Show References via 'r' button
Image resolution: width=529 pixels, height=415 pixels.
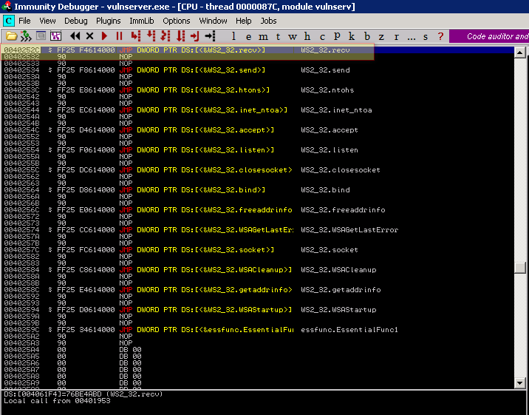pyautogui.click(x=396, y=36)
